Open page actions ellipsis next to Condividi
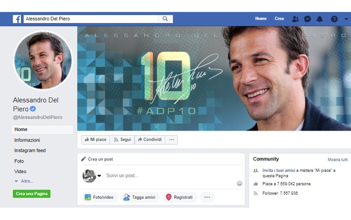Screen dimensions: 351x220 click(171, 140)
